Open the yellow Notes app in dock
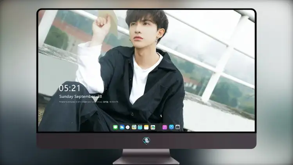The width and height of the screenshot is (293, 165). click(x=146, y=127)
